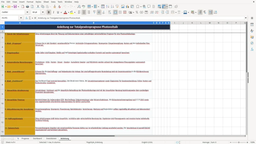This screenshot has height=144, width=256.
Task: Click the Format as percent icon
Action: [137, 12]
